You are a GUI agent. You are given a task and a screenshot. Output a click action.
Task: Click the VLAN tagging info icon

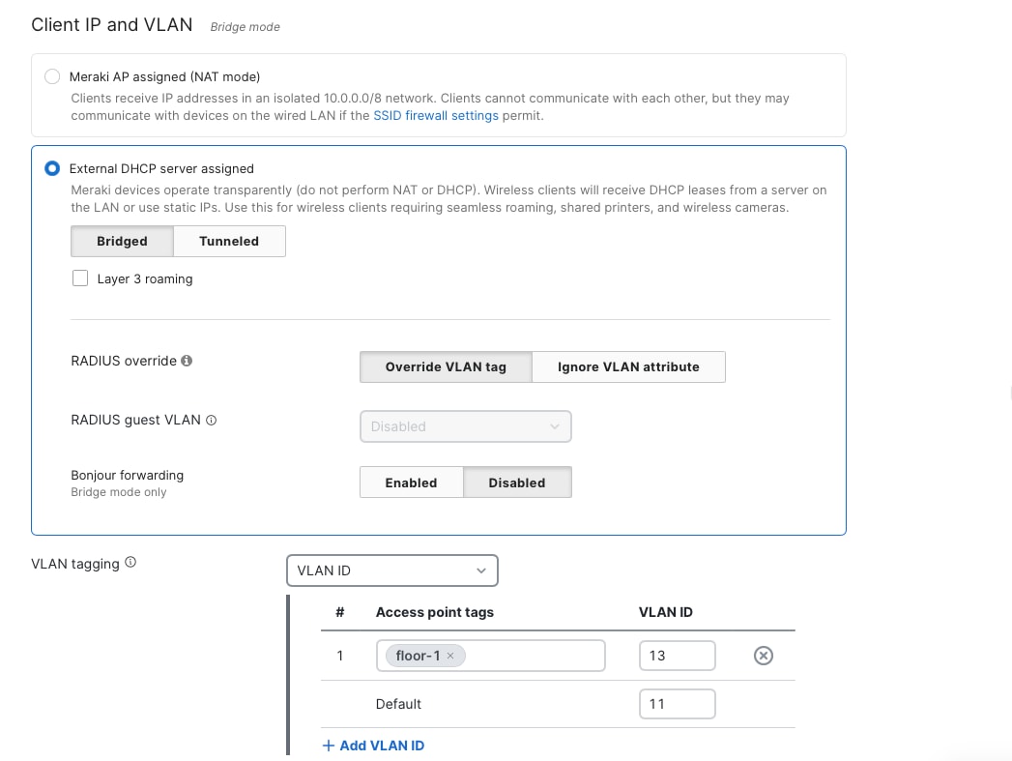(x=130, y=563)
